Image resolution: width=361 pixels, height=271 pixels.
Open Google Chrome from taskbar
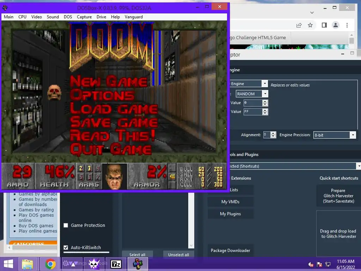click(50, 264)
